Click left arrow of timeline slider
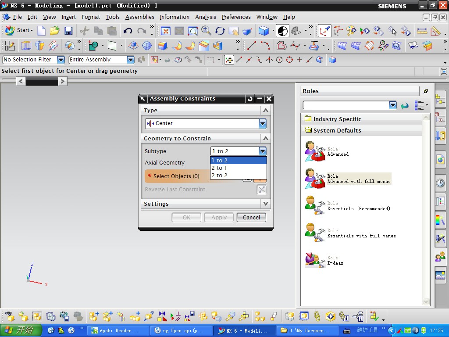Screen dimensions: 449x337 (x=20, y=81)
